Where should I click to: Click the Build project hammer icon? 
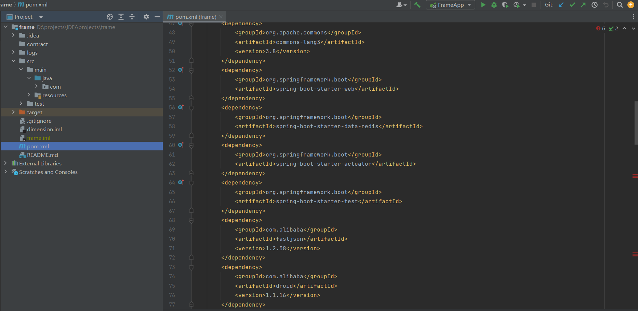click(x=417, y=5)
